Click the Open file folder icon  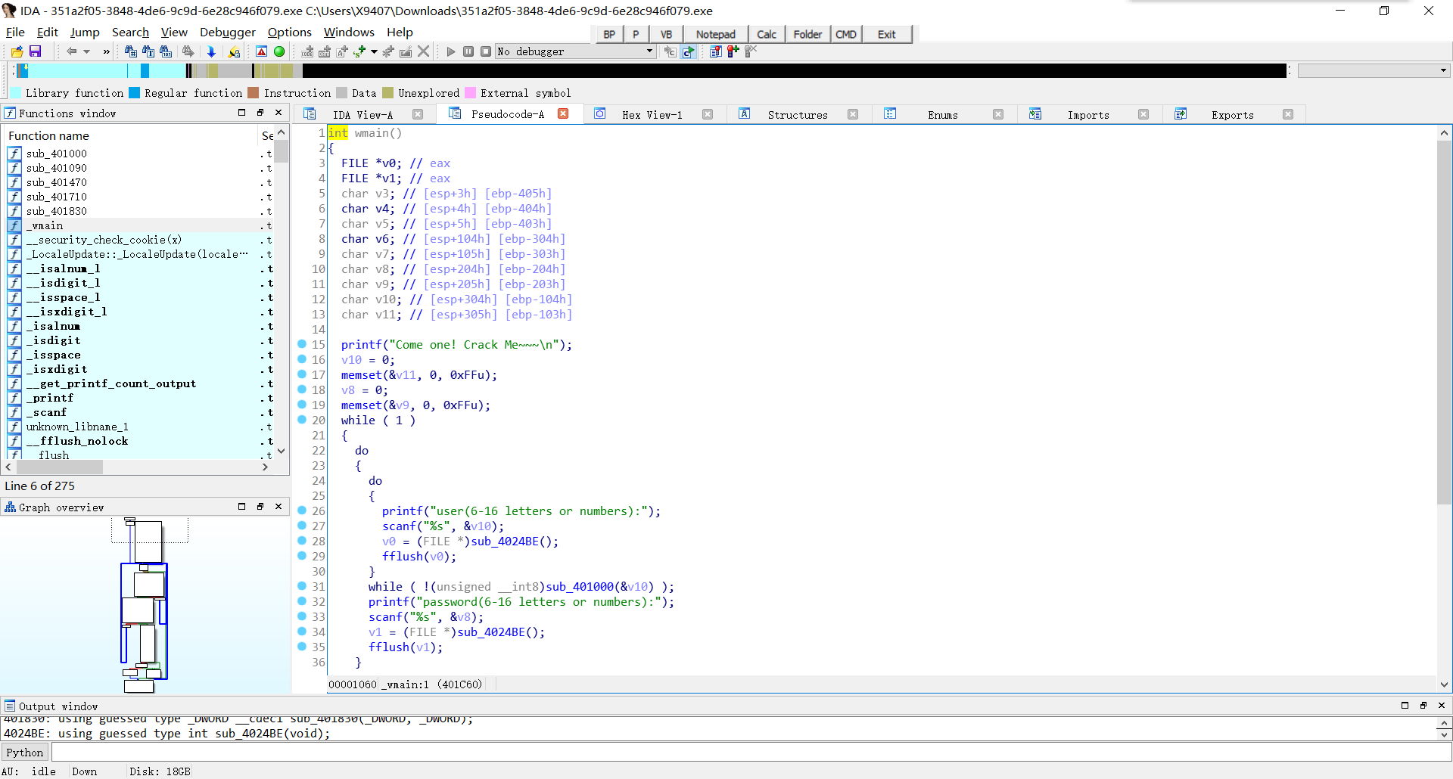(17, 51)
